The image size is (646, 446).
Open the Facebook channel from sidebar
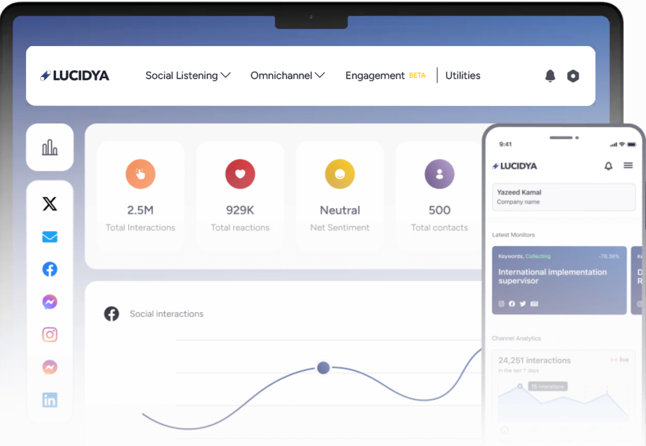pyautogui.click(x=49, y=269)
